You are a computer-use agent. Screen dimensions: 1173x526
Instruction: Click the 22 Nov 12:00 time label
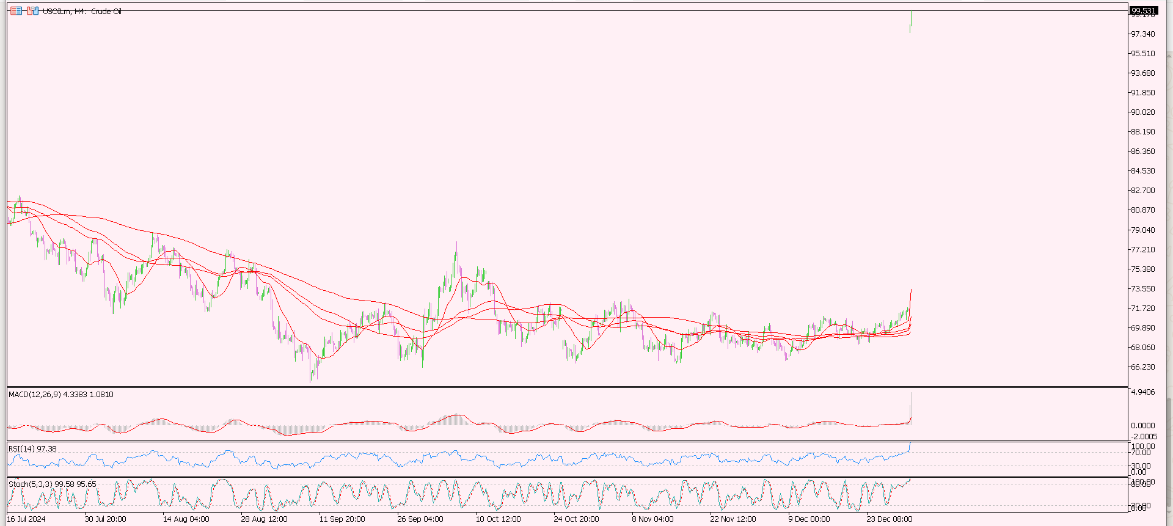coord(733,519)
